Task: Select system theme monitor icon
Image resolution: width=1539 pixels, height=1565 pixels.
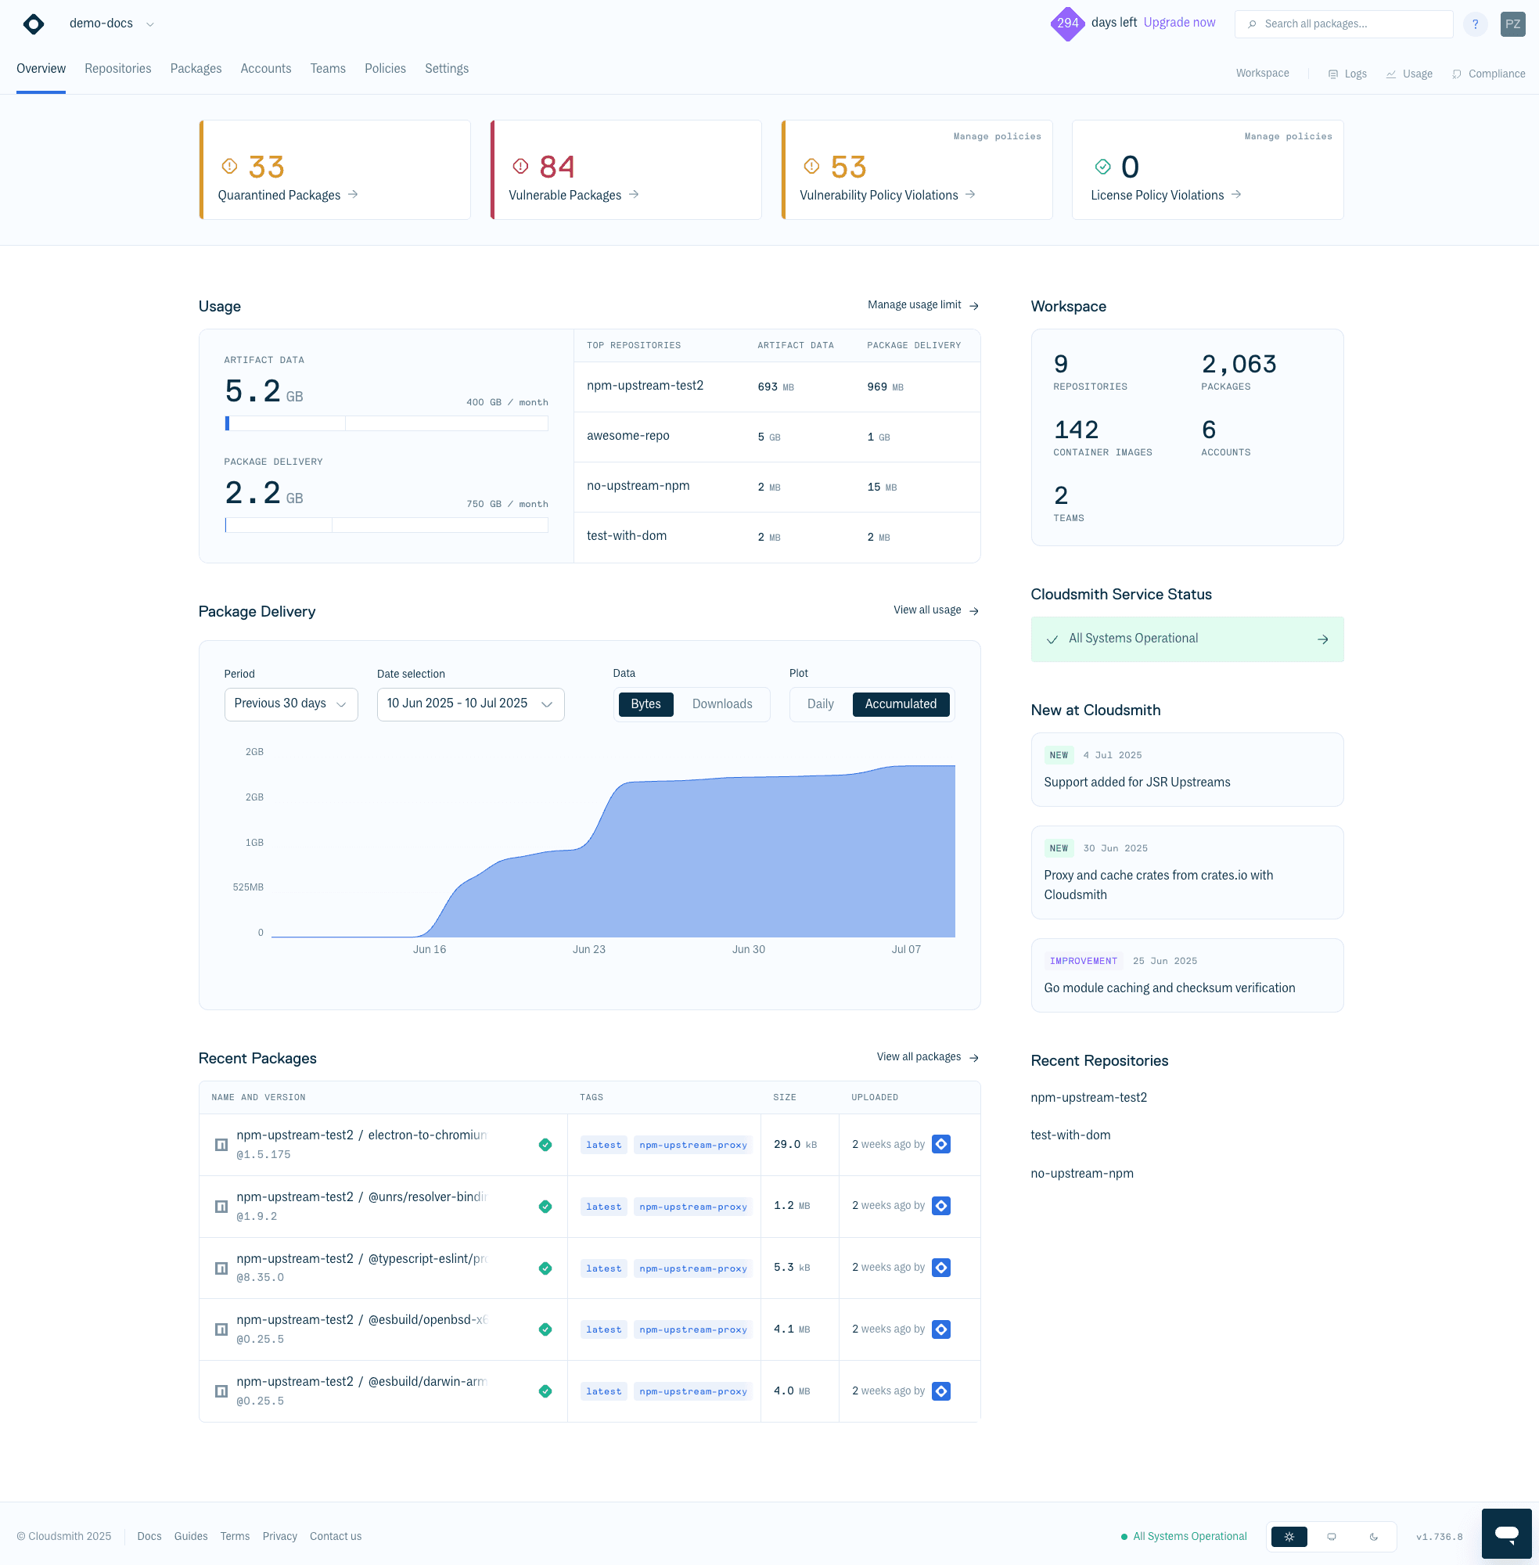Action: (1331, 1537)
